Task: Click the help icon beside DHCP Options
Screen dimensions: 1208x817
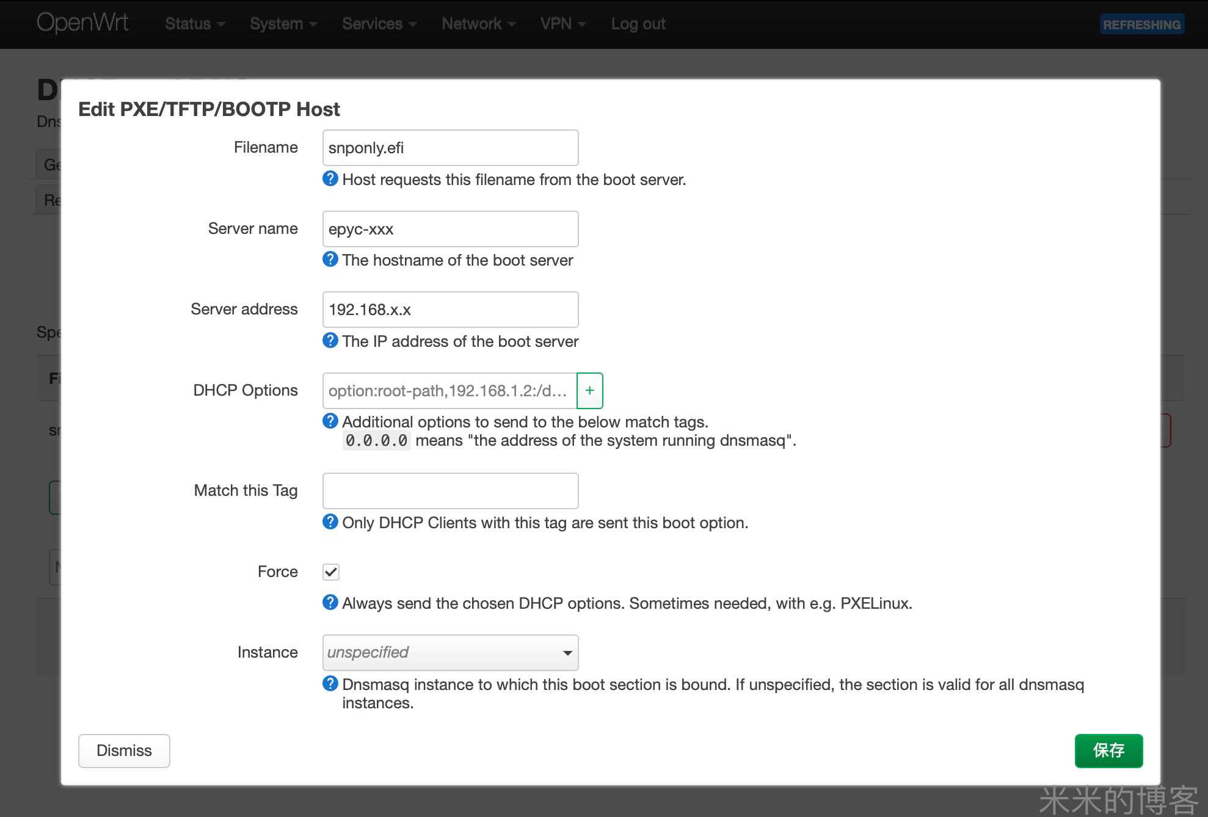Action: pos(330,421)
